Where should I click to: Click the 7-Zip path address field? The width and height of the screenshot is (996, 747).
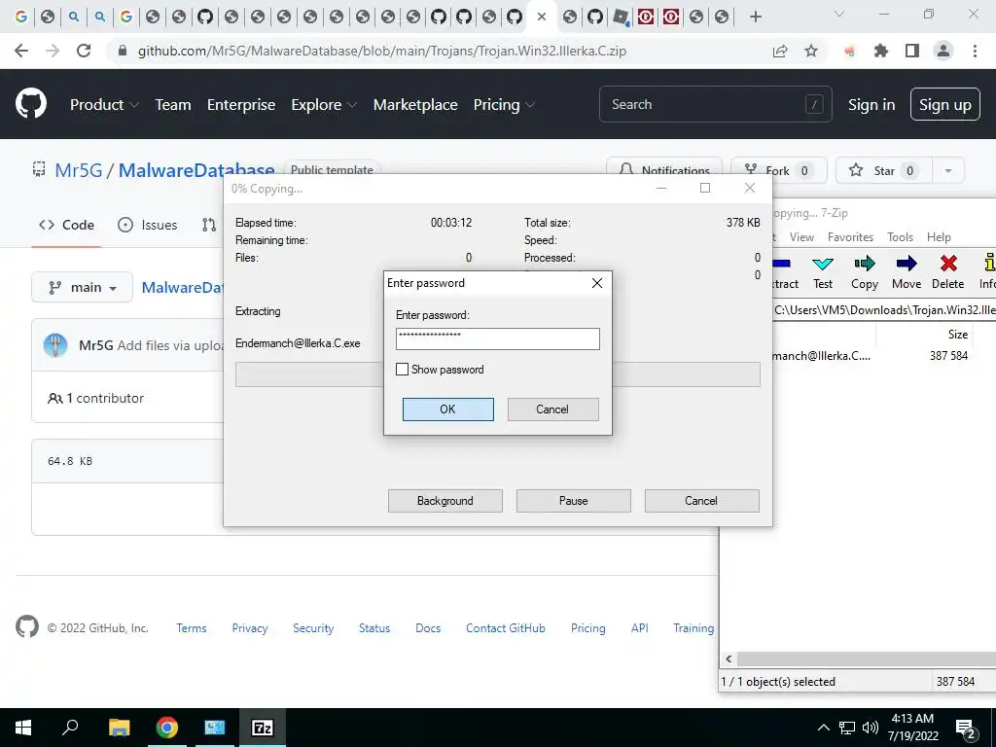(x=884, y=310)
